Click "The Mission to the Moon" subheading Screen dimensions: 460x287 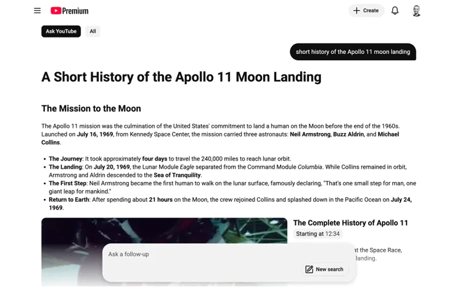[x=91, y=108]
